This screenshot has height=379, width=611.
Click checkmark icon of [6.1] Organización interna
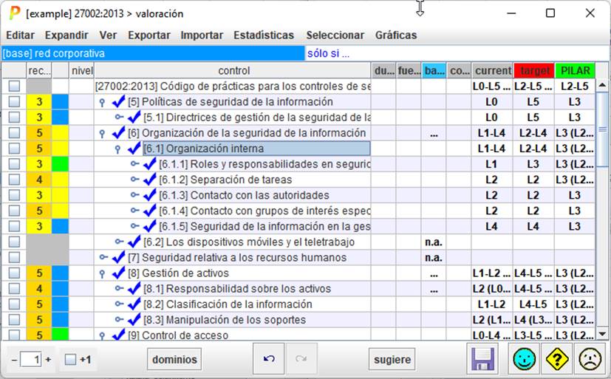point(134,148)
